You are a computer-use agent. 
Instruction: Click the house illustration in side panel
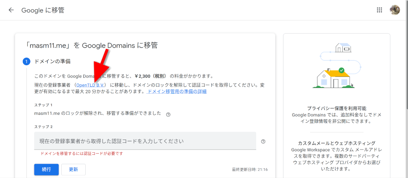(337, 66)
